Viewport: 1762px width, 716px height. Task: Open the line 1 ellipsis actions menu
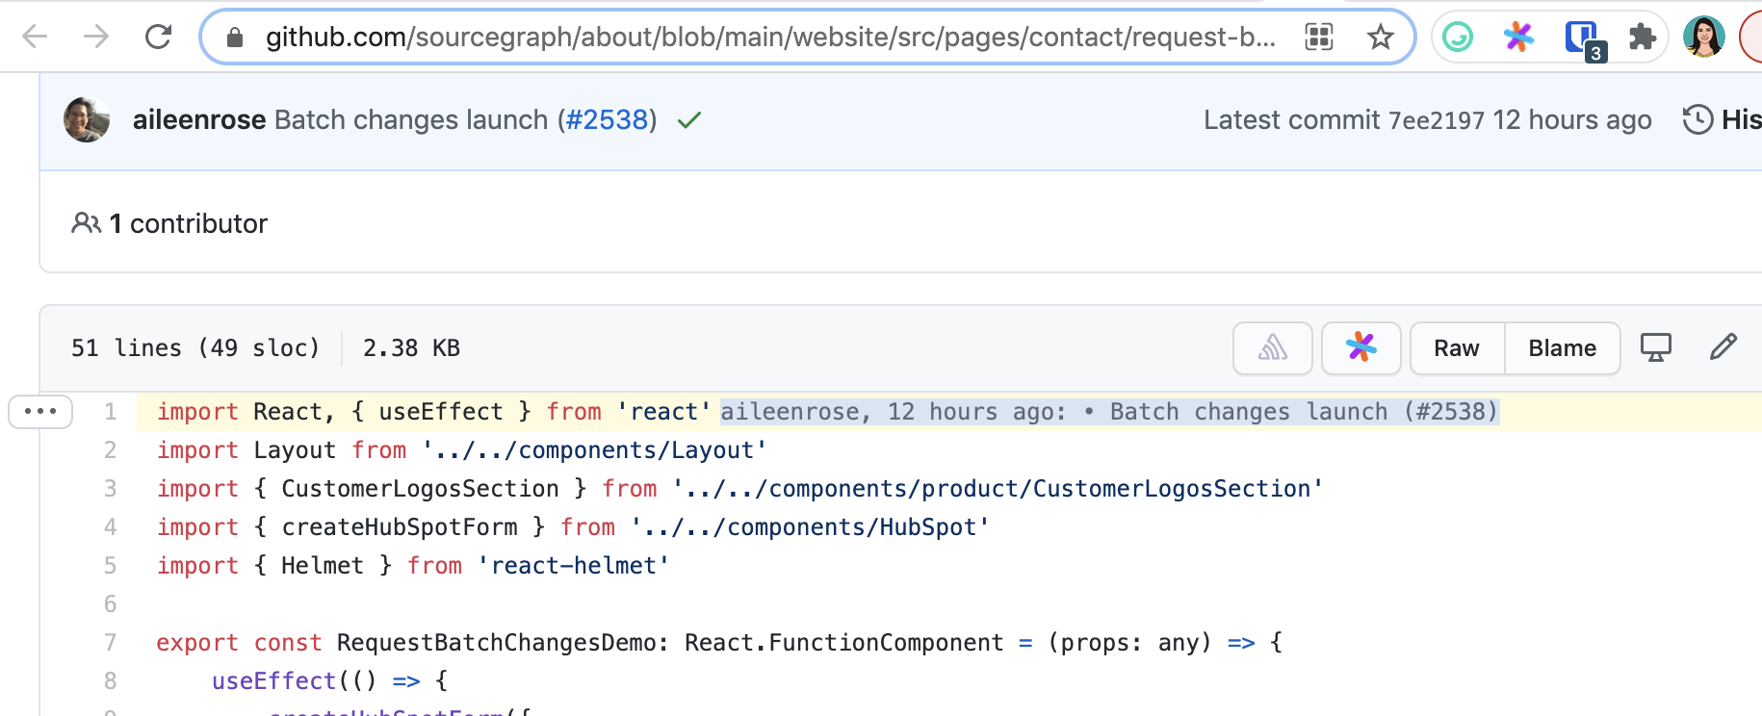(40, 412)
